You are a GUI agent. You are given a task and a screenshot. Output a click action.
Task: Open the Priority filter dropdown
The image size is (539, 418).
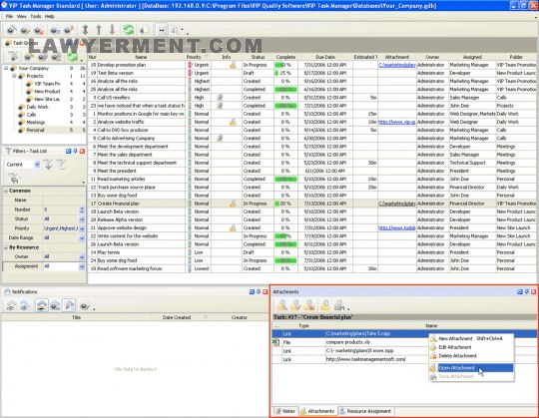point(82,228)
